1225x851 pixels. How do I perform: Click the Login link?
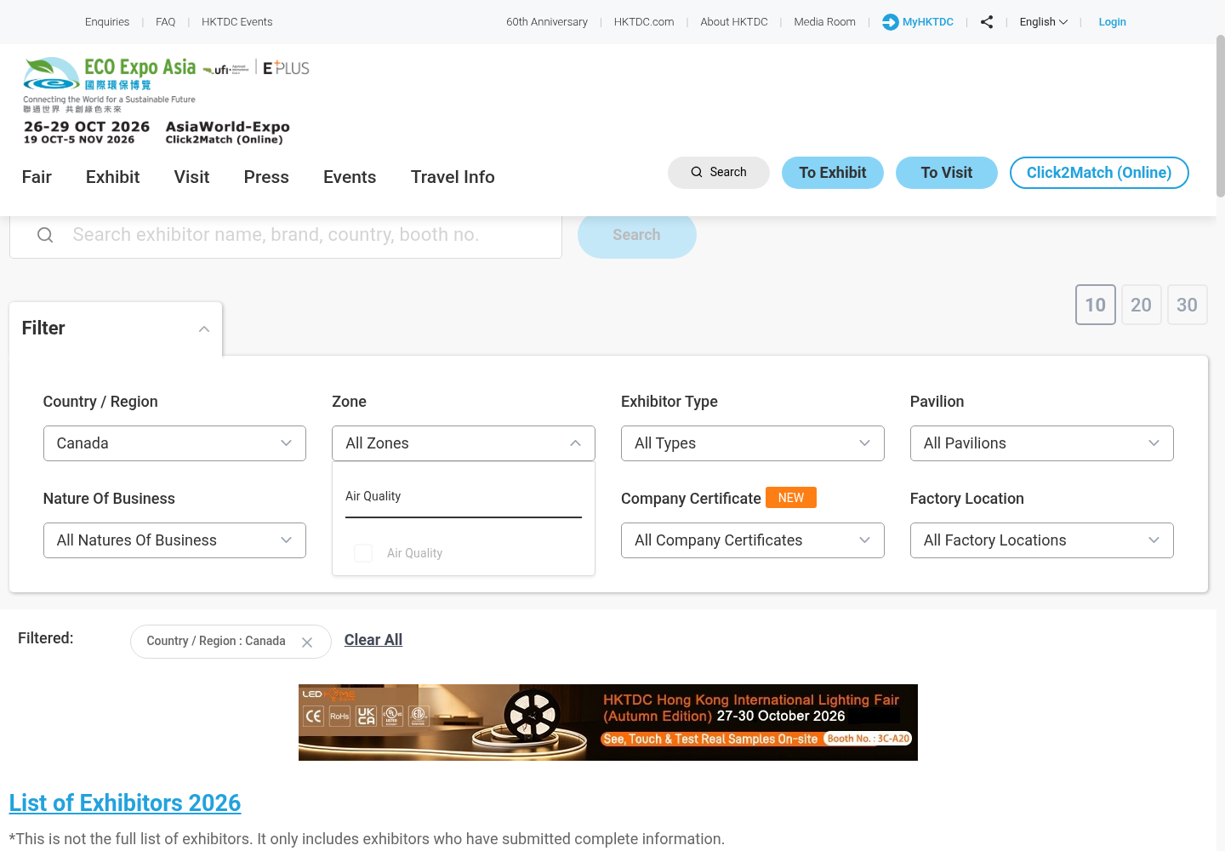pos(1112,22)
